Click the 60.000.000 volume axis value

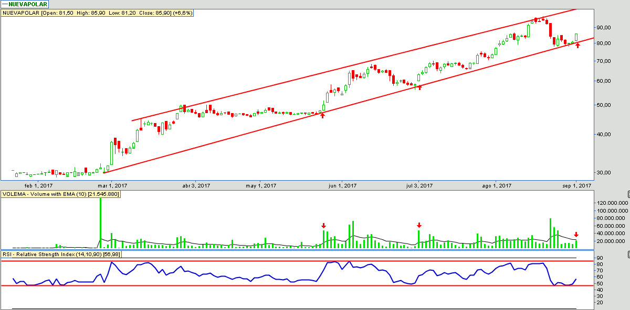pyautogui.click(x=612, y=226)
